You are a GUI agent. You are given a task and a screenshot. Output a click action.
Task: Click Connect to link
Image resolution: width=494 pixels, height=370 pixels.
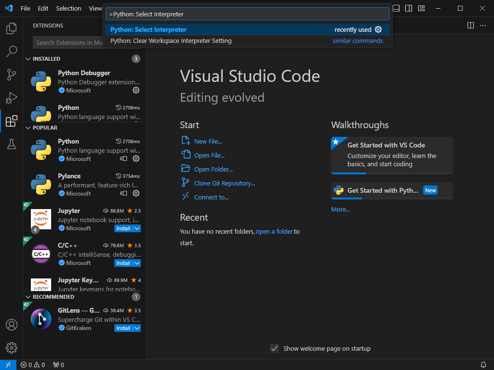211,197
